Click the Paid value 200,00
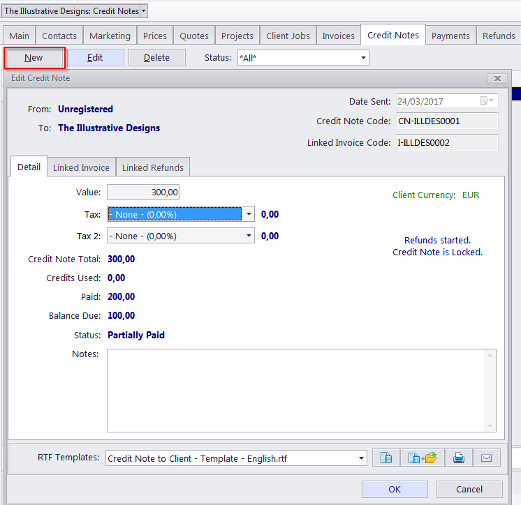Viewport: 521px width, 505px height. (122, 296)
